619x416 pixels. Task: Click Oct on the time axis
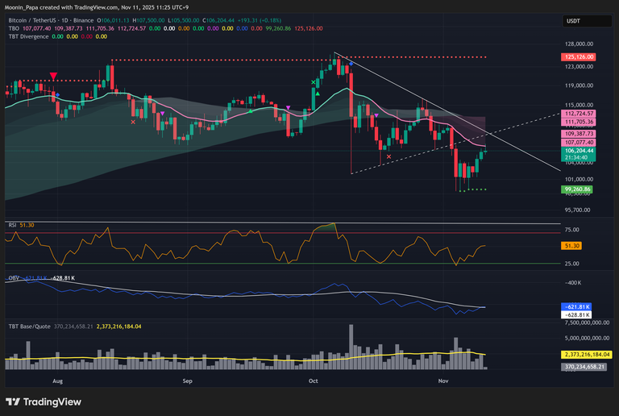tap(312, 378)
